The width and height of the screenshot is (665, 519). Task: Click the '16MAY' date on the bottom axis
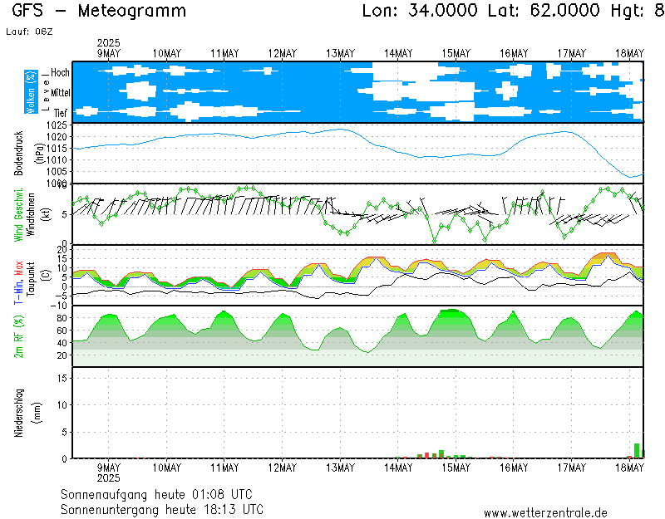[514, 468]
